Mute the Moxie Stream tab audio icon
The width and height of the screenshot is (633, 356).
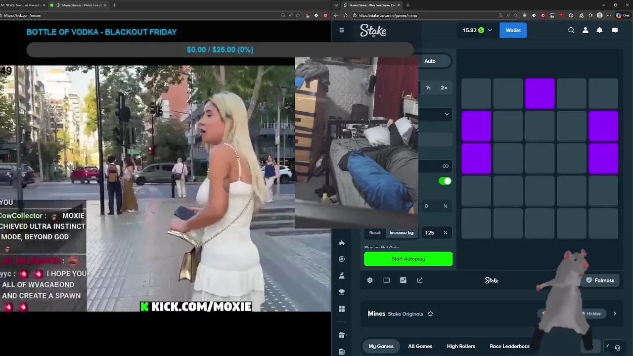58,5
